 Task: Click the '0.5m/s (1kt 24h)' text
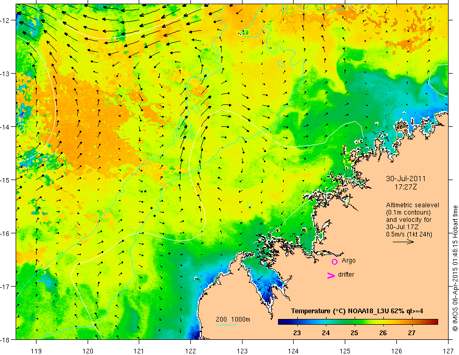pos(409,234)
